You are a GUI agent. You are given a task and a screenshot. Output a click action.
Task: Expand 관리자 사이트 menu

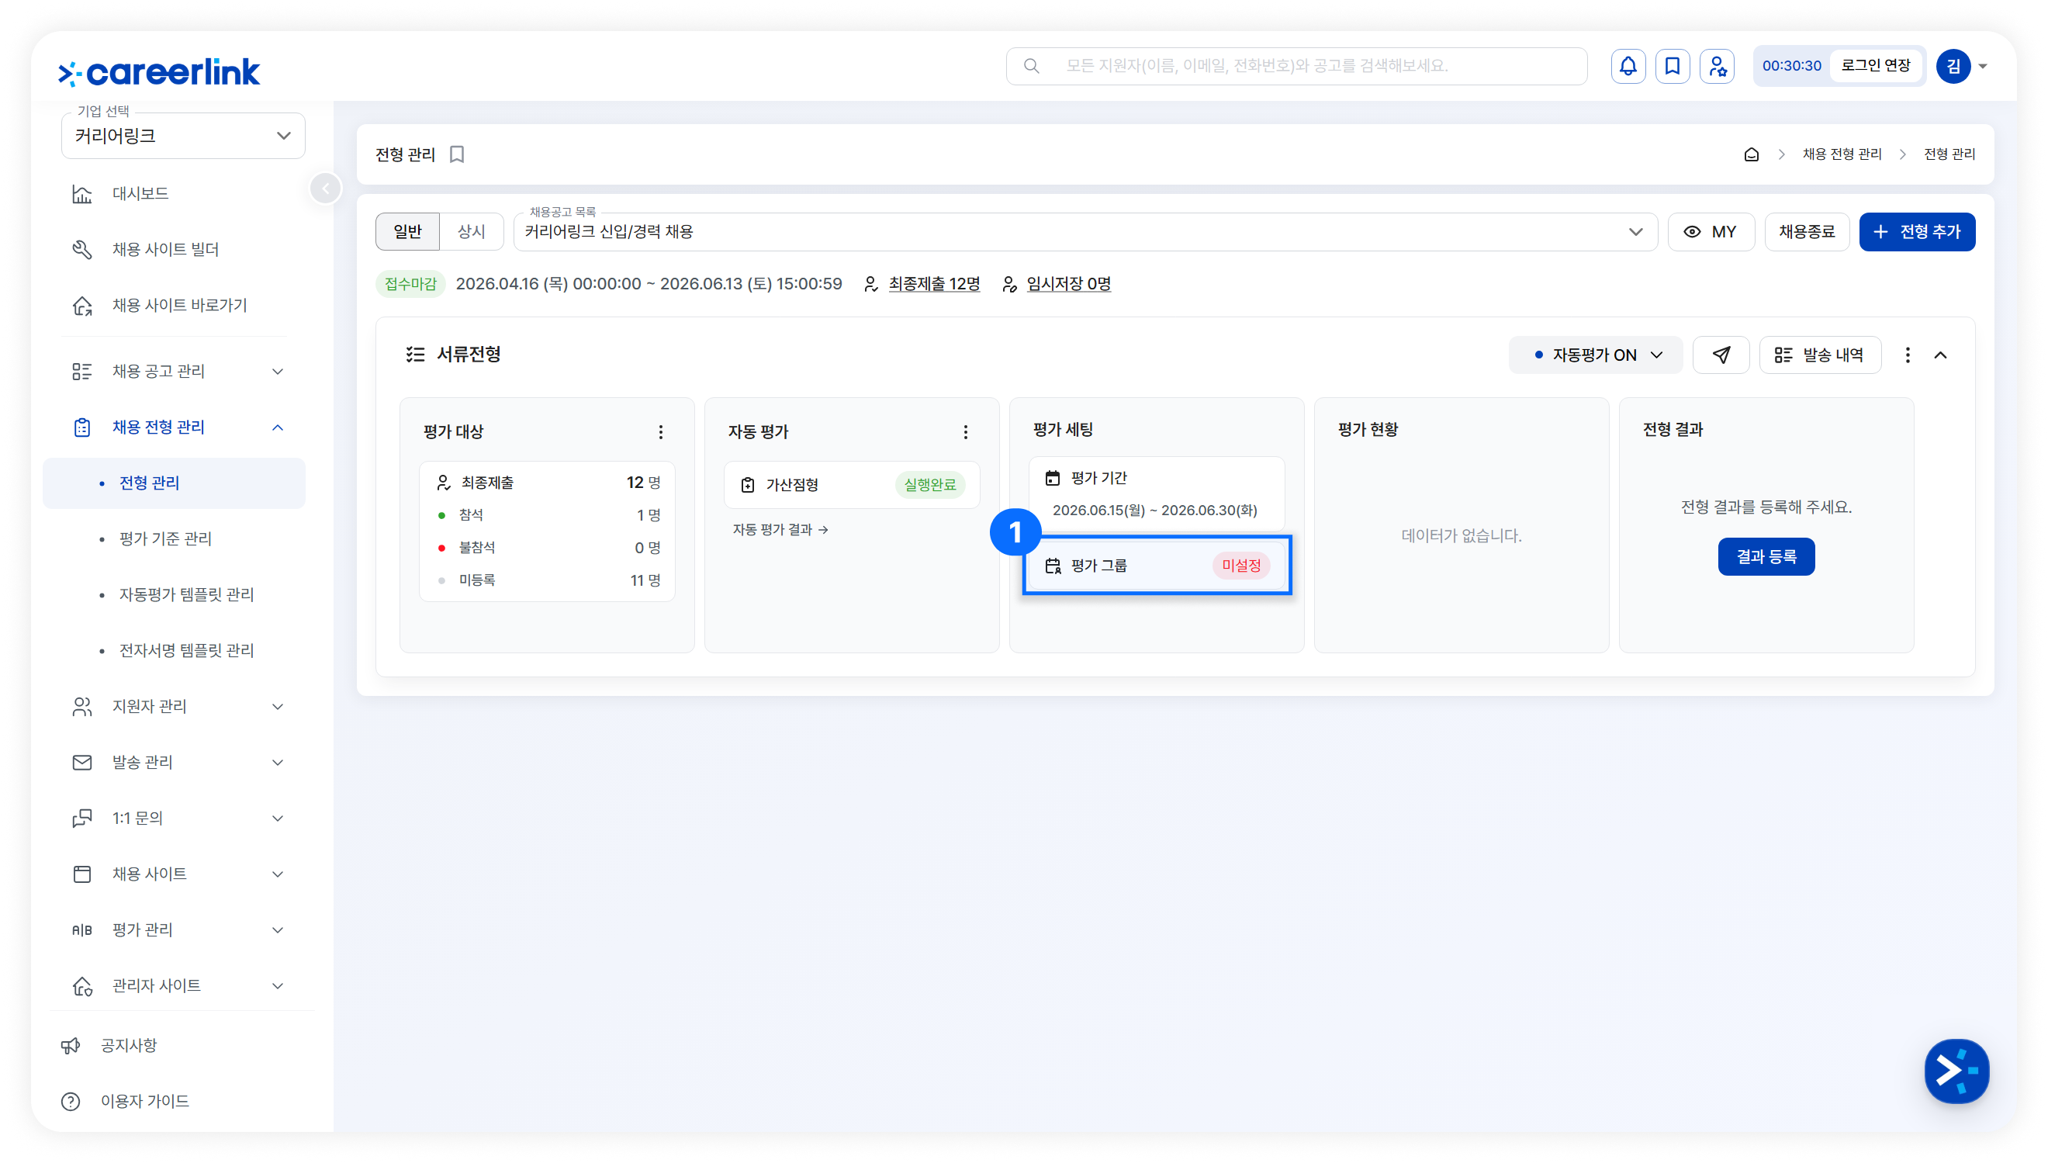click(278, 986)
